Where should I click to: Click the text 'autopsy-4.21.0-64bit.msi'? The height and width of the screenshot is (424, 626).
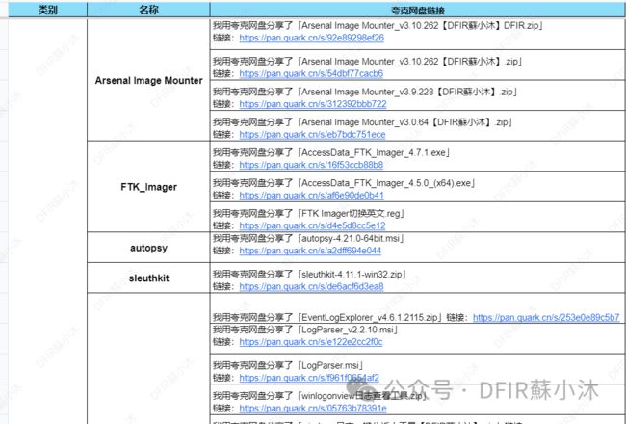(351, 238)
